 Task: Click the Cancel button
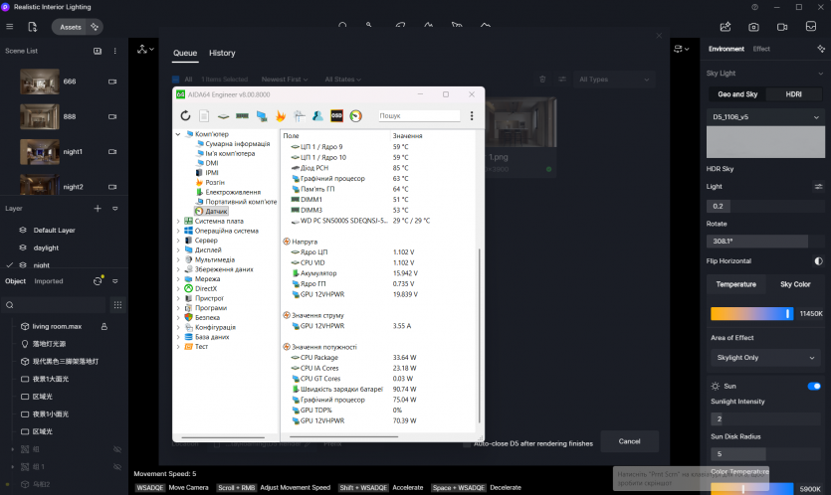click(629, 441)
